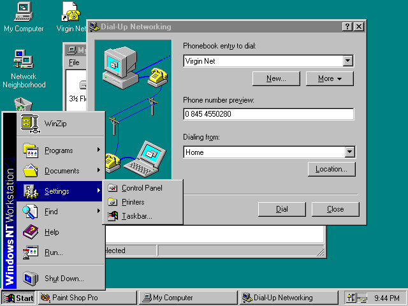Expand the Dialing from dropdown arrow
The width and height of the screenshot is (408, 306).
[x=350, y=152]
